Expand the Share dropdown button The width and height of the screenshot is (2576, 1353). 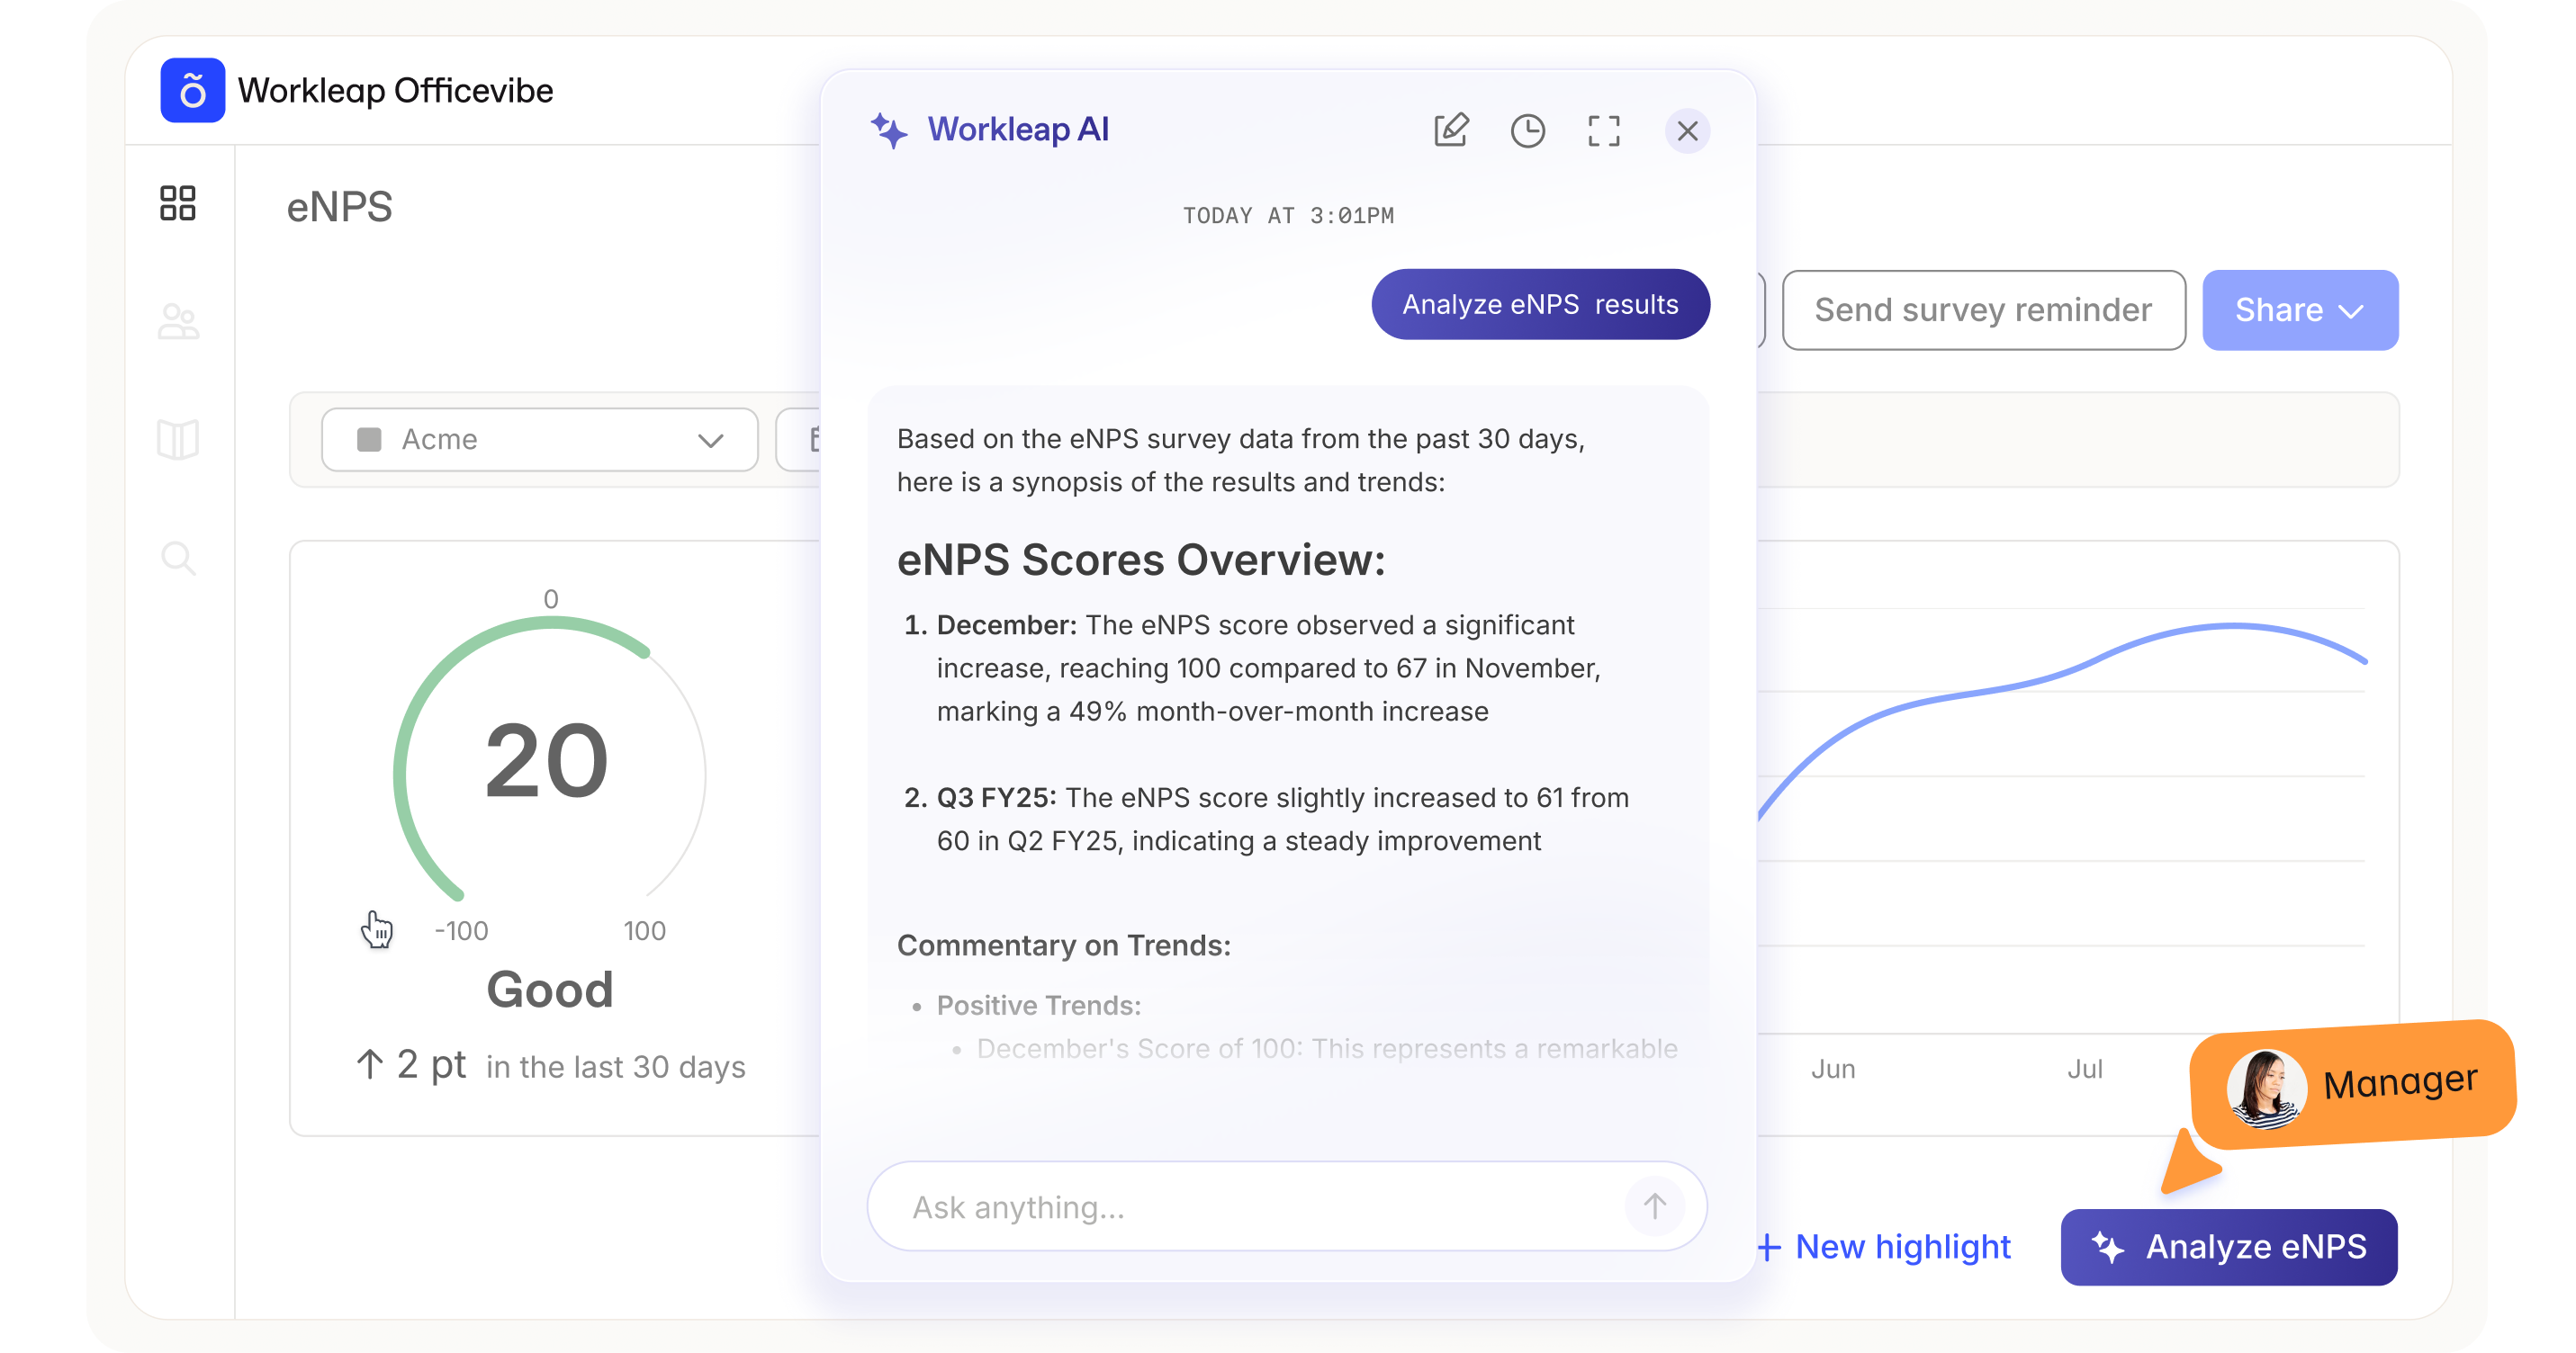pos(2299,309)
